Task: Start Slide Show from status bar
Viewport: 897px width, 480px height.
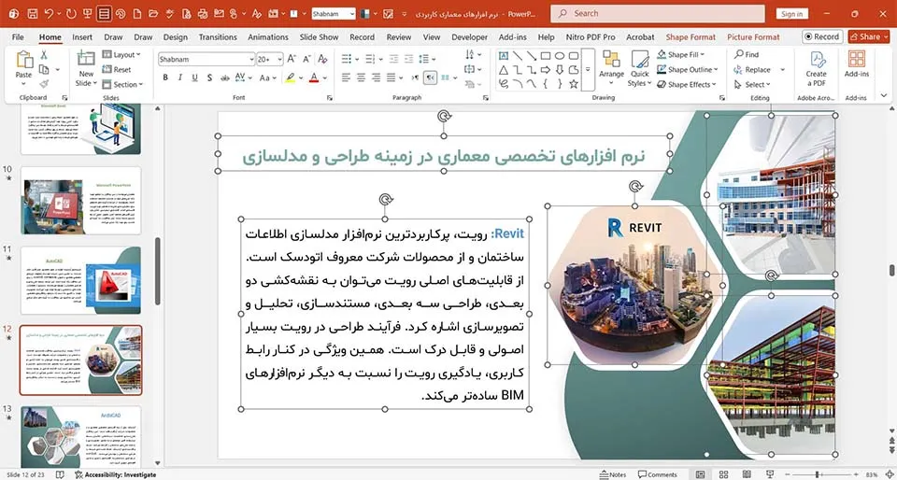Action: (x=770, y=474)
